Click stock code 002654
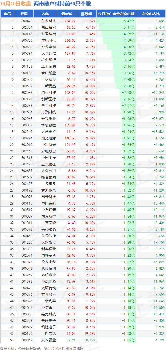The image size is (166, 351). [x=26, y=112]
